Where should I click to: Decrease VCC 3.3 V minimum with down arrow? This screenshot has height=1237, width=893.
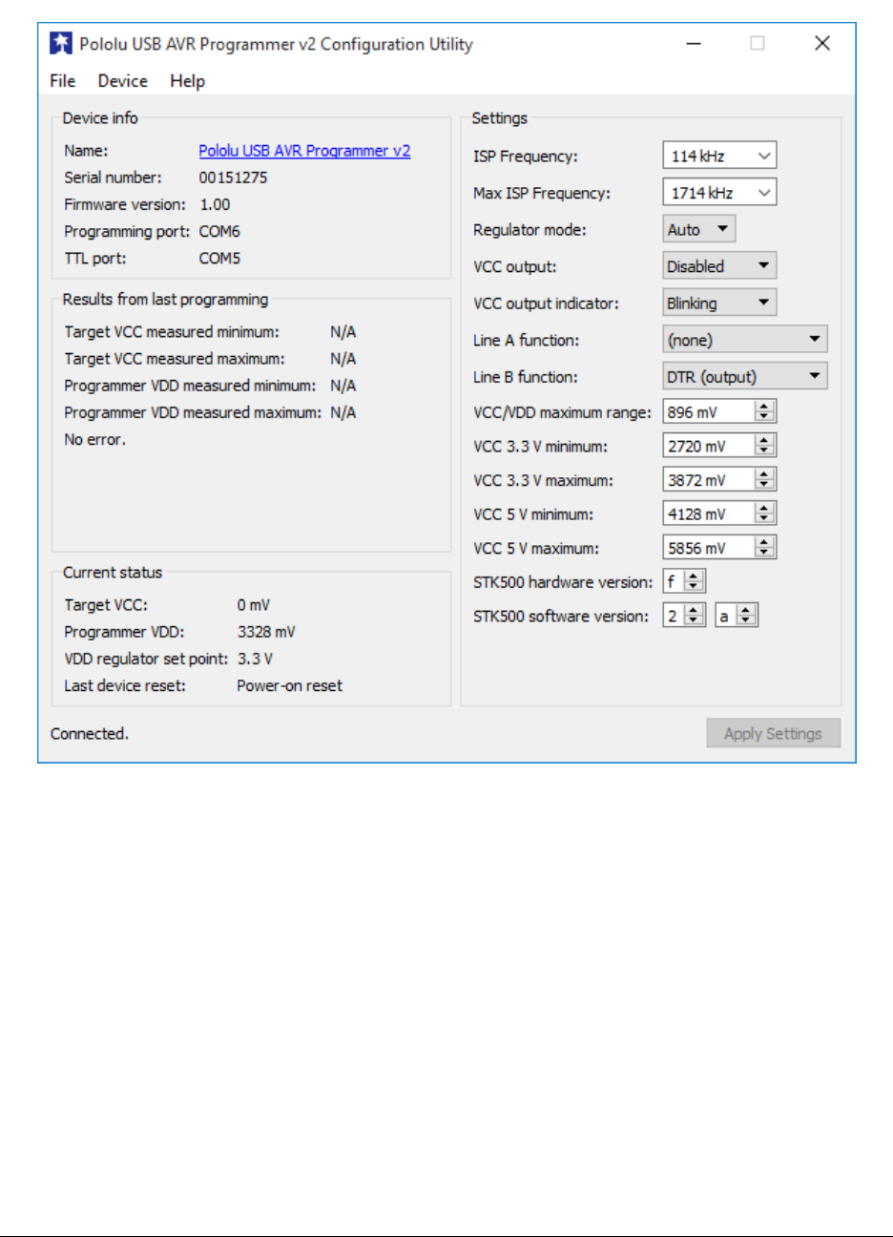(764, 451)
